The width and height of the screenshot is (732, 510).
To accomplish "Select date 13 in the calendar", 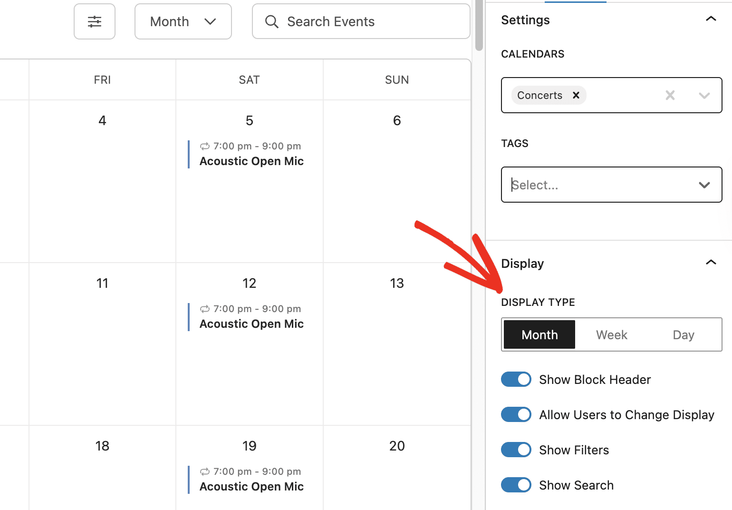I will click(397, 283).
